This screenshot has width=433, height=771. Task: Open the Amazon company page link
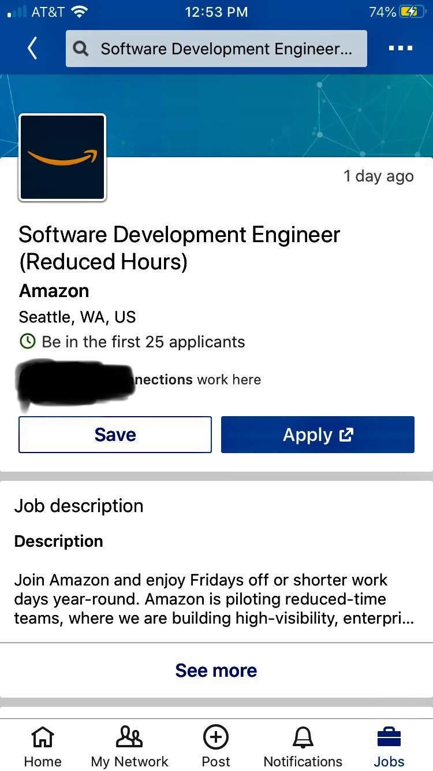[54, 291]
